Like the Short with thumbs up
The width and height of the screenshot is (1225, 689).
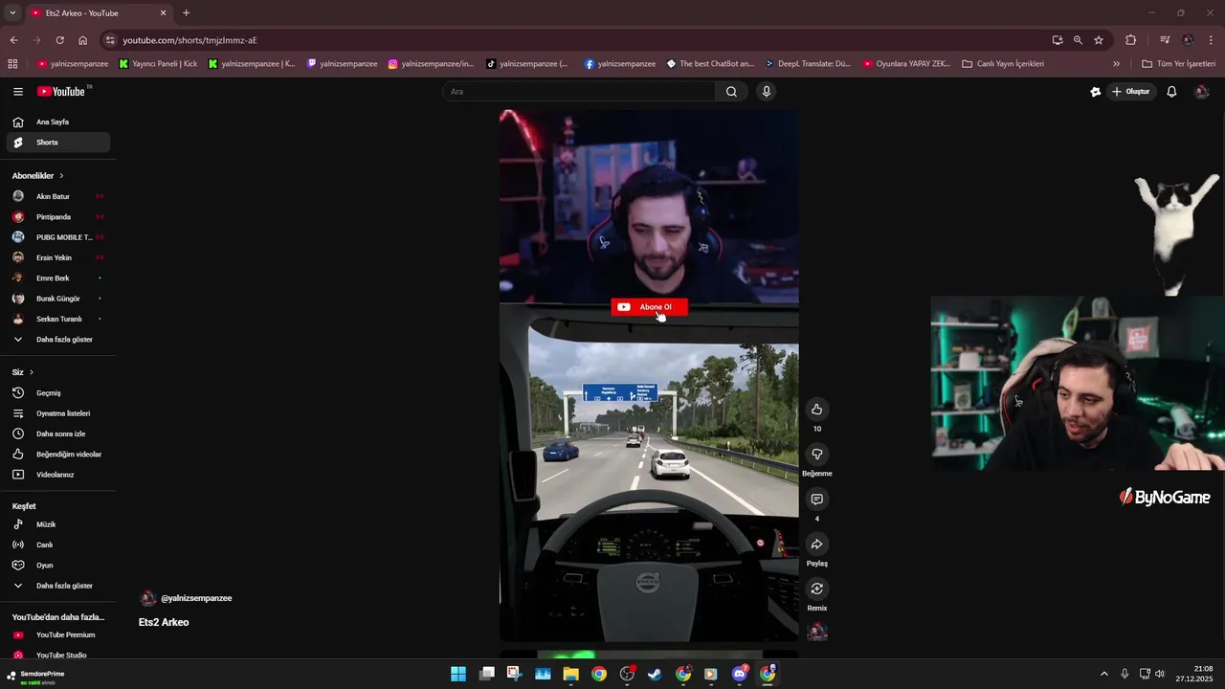coord(816,410)
